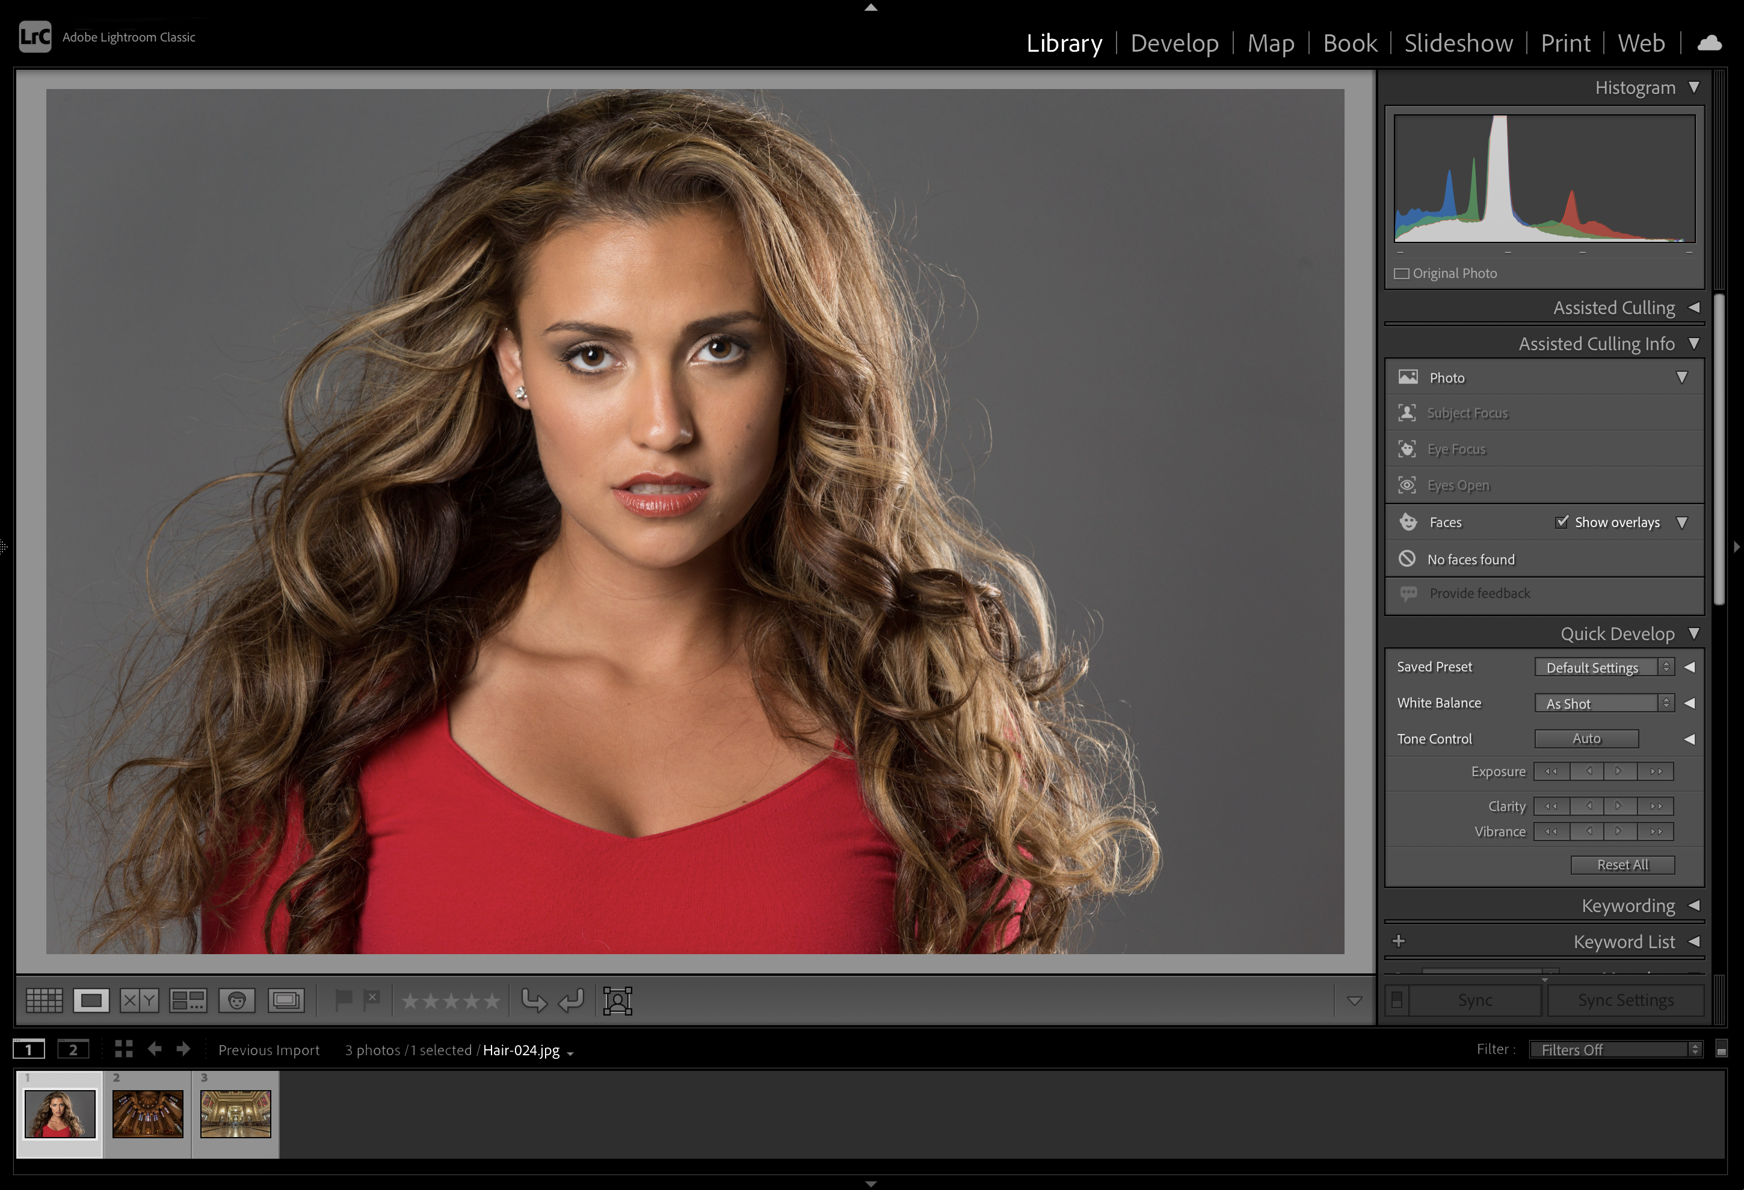This screenshot has height=1190, width=1744.
Task: Select the second filmstrip thumbnail
Action: tap(148, 1114)
